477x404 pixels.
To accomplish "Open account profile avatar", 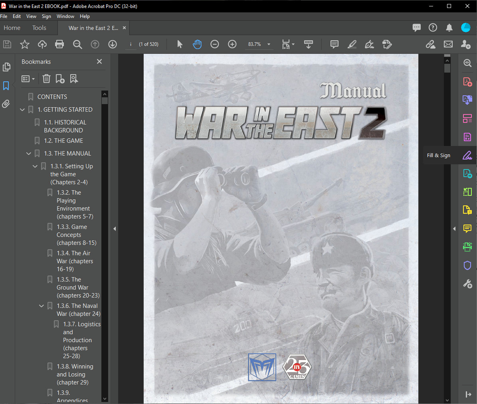I will (x=466, y=28).
